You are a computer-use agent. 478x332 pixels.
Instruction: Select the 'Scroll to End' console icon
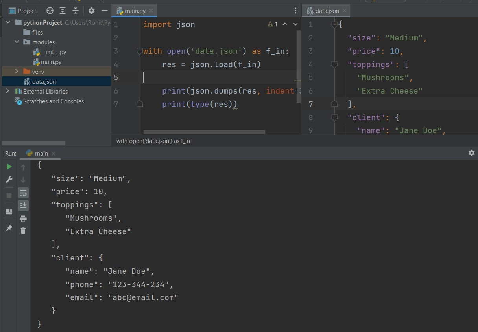click(23, 205)
